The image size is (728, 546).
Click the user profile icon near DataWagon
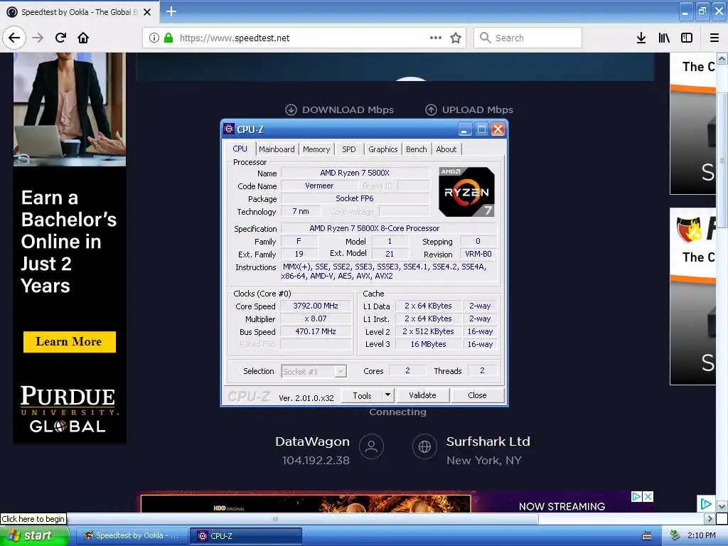tap(371, 446)
